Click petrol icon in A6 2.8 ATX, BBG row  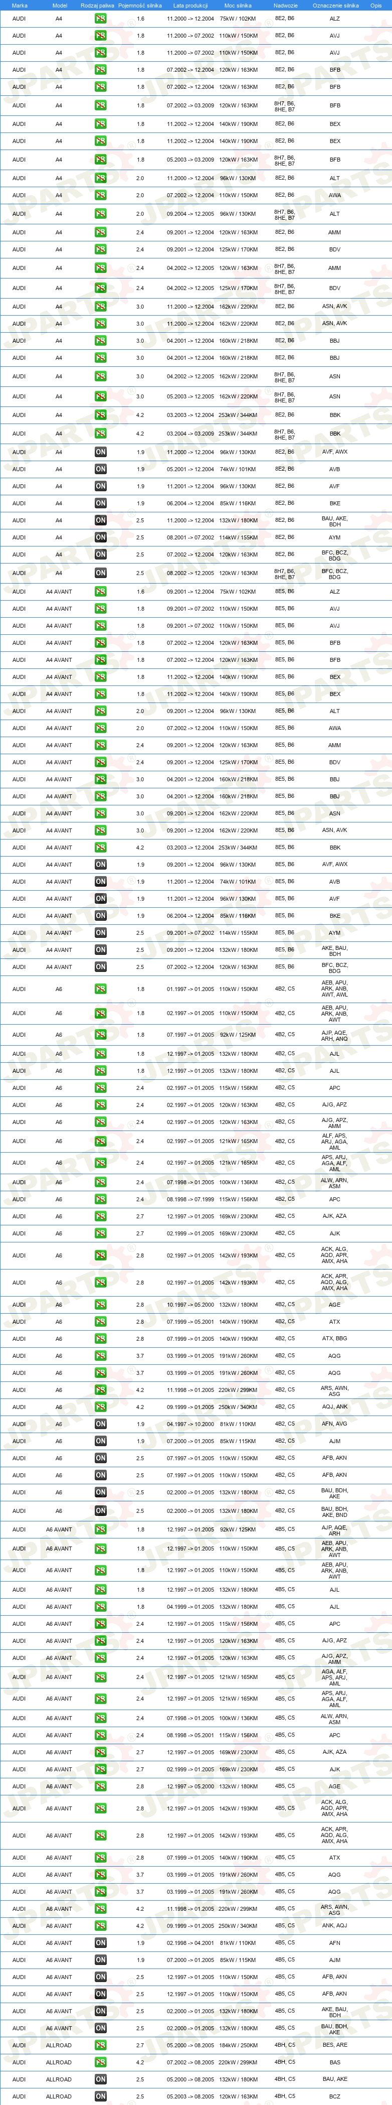click(100, 1339)
